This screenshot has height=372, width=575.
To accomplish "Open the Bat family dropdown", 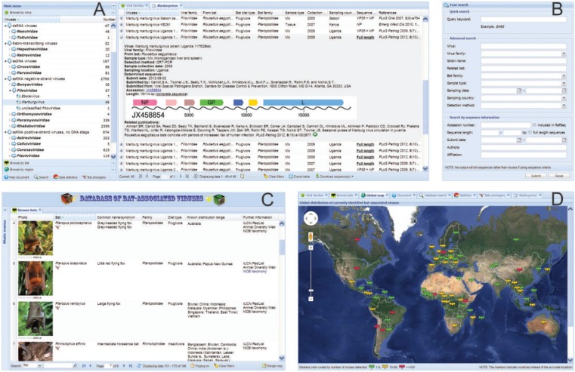I will point(564,75).
